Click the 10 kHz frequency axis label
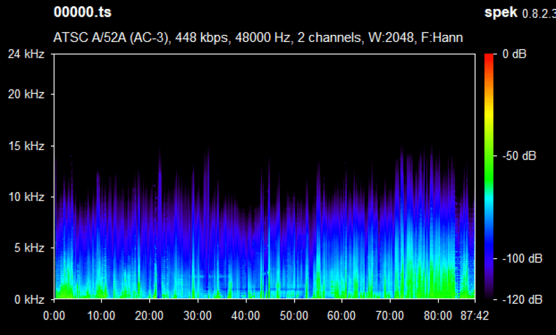This screenshot has height=335, width=556. [x=26, y=197]
